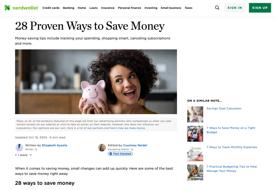This screenshot has height=190, width=276.
Task: Click the Writer info question icon
Action: coord(36,150)
